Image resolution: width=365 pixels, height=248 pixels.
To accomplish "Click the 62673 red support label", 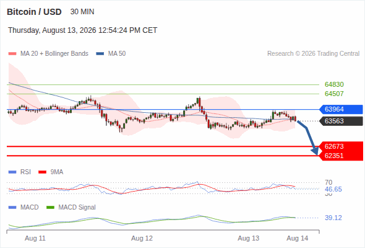I will pos(341,146).
